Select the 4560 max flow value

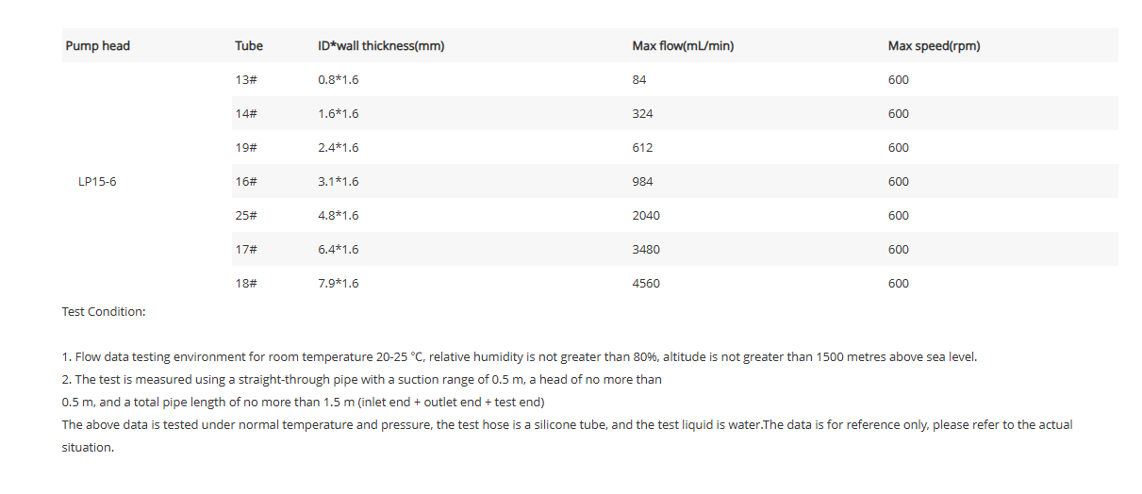646,284
